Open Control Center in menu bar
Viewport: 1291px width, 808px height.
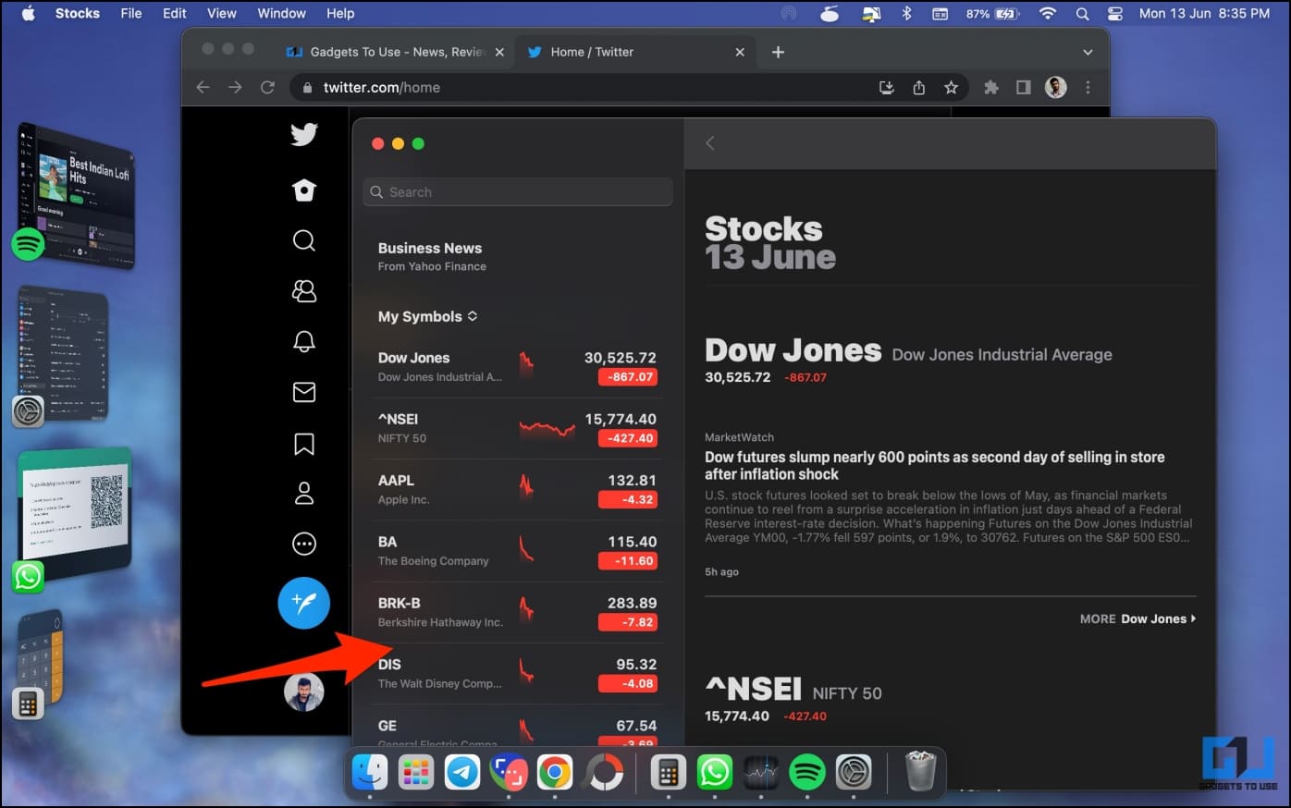pos(1114,13)
